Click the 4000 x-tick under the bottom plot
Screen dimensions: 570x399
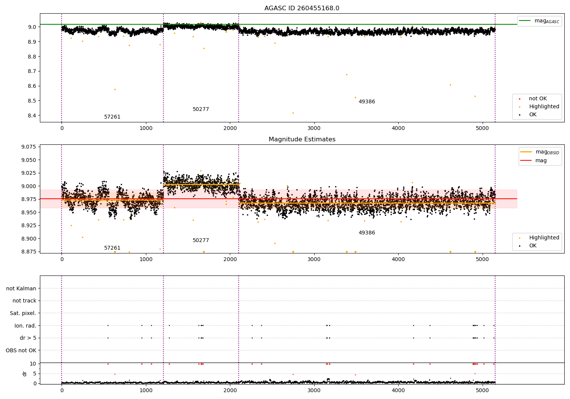point(398,390)
